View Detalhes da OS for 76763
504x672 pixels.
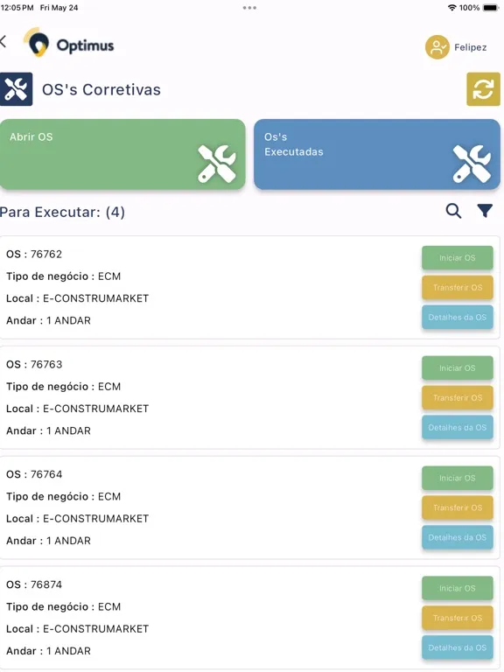[458, 427]
